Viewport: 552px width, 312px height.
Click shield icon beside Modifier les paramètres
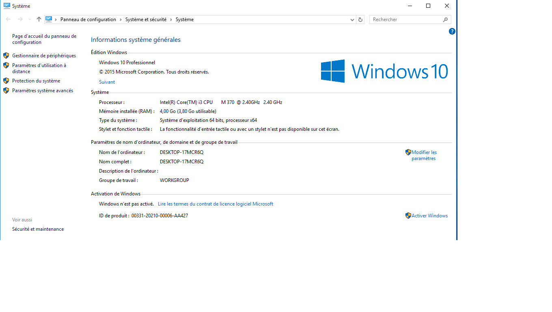tap(408, 152)
